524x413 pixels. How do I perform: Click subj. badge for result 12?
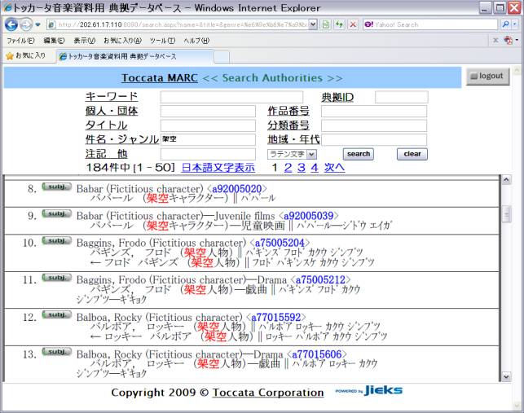[56, 314]
